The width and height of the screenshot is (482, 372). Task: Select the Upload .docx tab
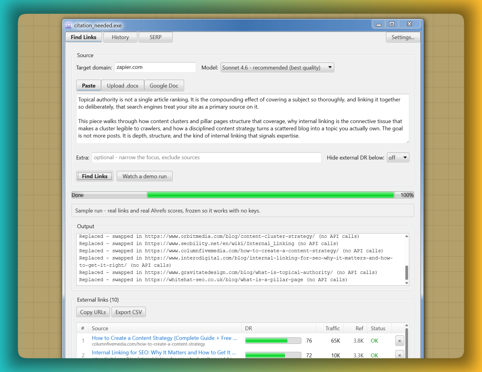[x=123, y=85]
